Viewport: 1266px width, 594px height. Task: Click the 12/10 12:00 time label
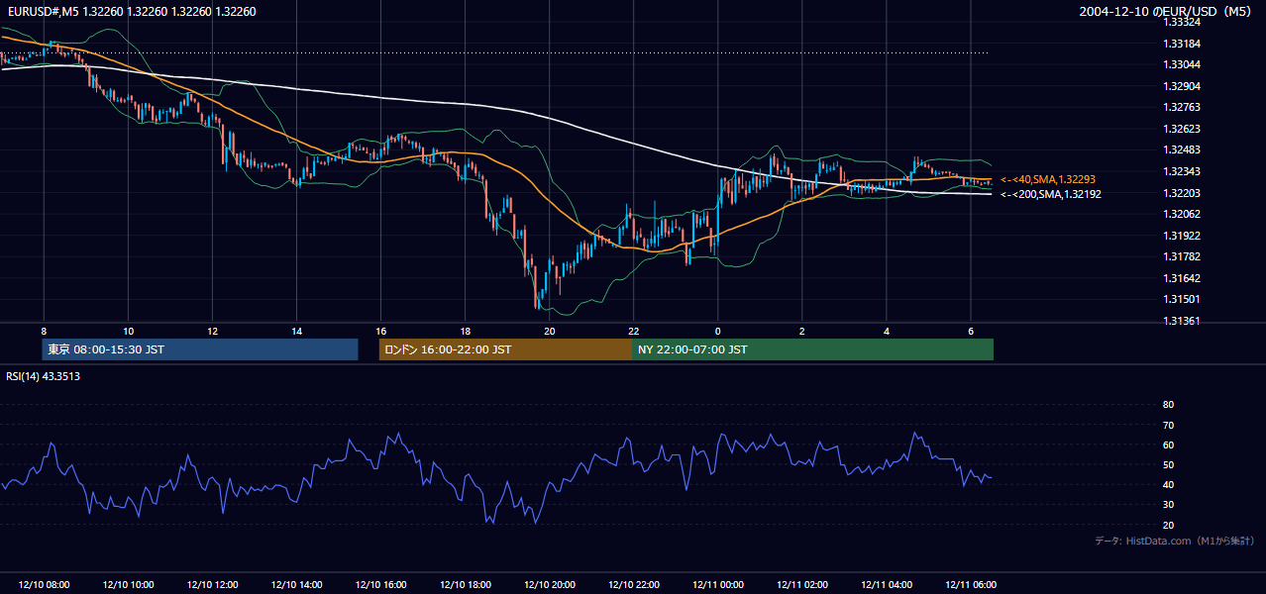[212, 584]
